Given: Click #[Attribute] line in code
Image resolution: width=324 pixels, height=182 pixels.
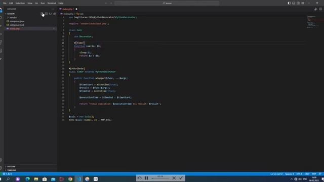Looking at the screenshot, I should [x=76, y=69].
